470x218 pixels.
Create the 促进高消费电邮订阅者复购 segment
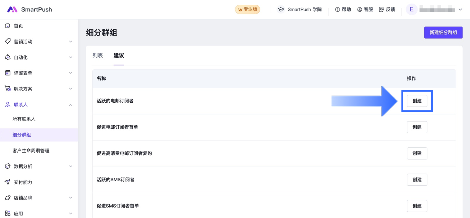pos(417,153)
